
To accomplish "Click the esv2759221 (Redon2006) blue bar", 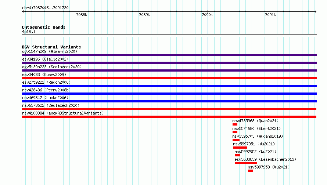I will tap(169, 86).
